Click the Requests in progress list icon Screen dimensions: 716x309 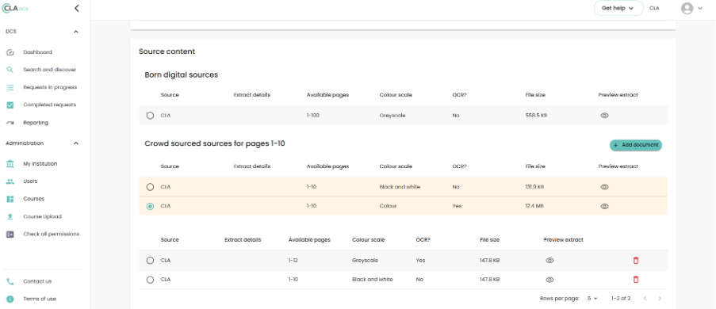[10, 87]
